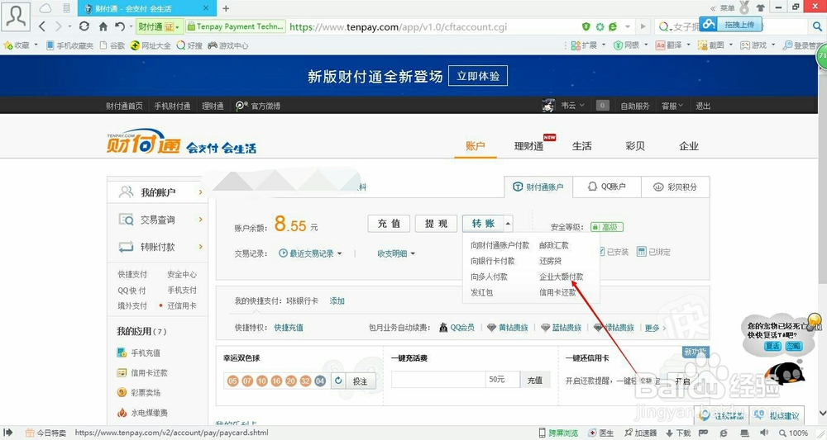Screen dimensions: 827x440
Task: Click the 提现 withdraw button
Action: tap(436, 224)
